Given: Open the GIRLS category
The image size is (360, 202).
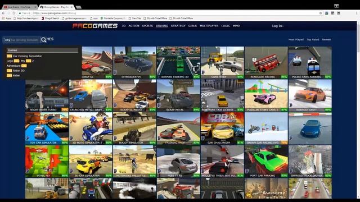Looking at the screenshot, I should point(192,26).
